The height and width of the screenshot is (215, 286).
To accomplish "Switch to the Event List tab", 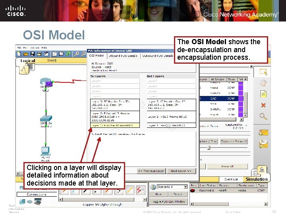I will pyautogui.click(x=231, y=179).
